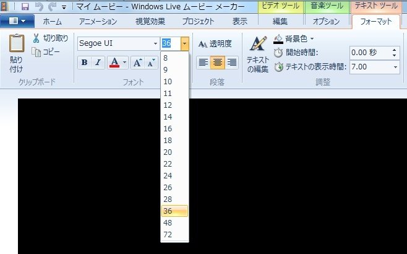Open the ホーム ribbon tab

pyautogui.click(x=53, y=22)
